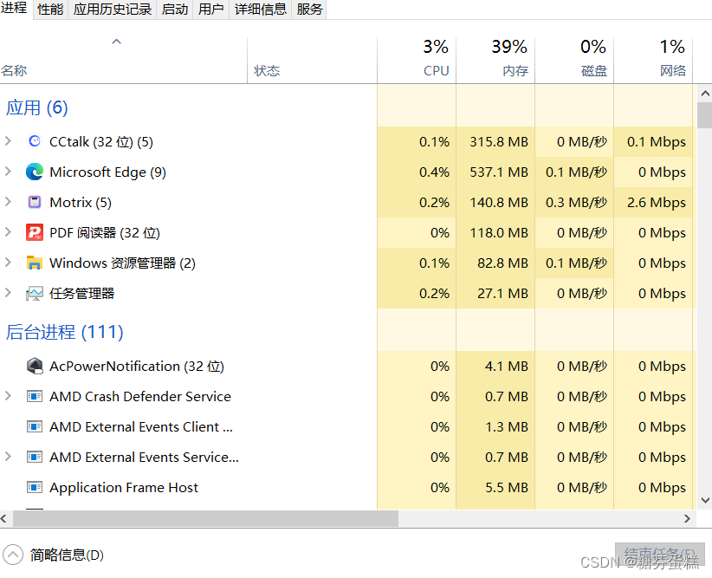Open the 服务 tab
The height and width of the screenshot is (578, 712).
point(309,9)
